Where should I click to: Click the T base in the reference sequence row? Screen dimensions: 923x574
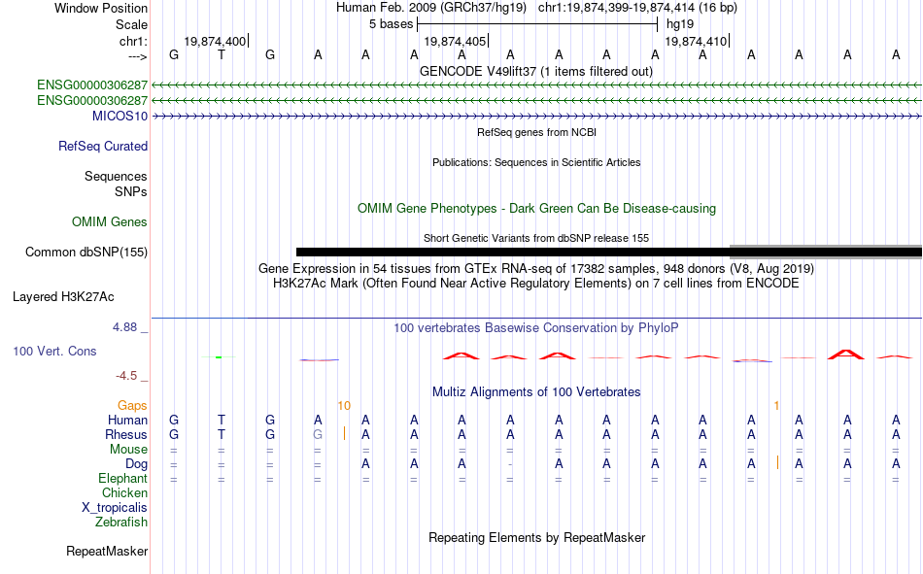222,54
